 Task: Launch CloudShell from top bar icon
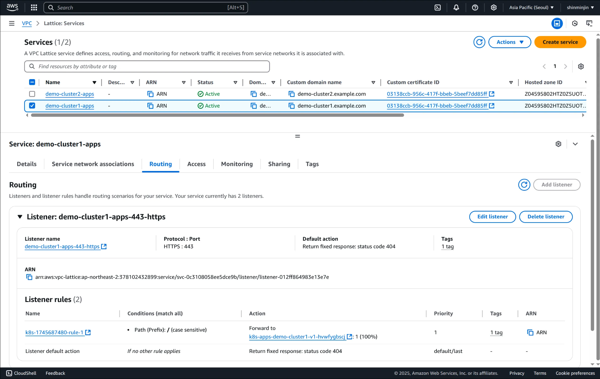[438, 8]
